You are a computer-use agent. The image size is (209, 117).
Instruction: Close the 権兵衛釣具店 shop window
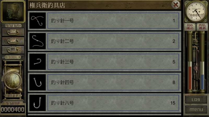click(x=176, y=5)
